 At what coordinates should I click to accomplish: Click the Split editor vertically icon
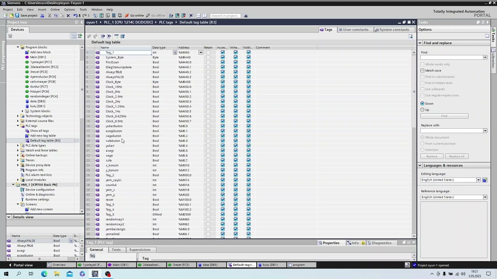205,15
